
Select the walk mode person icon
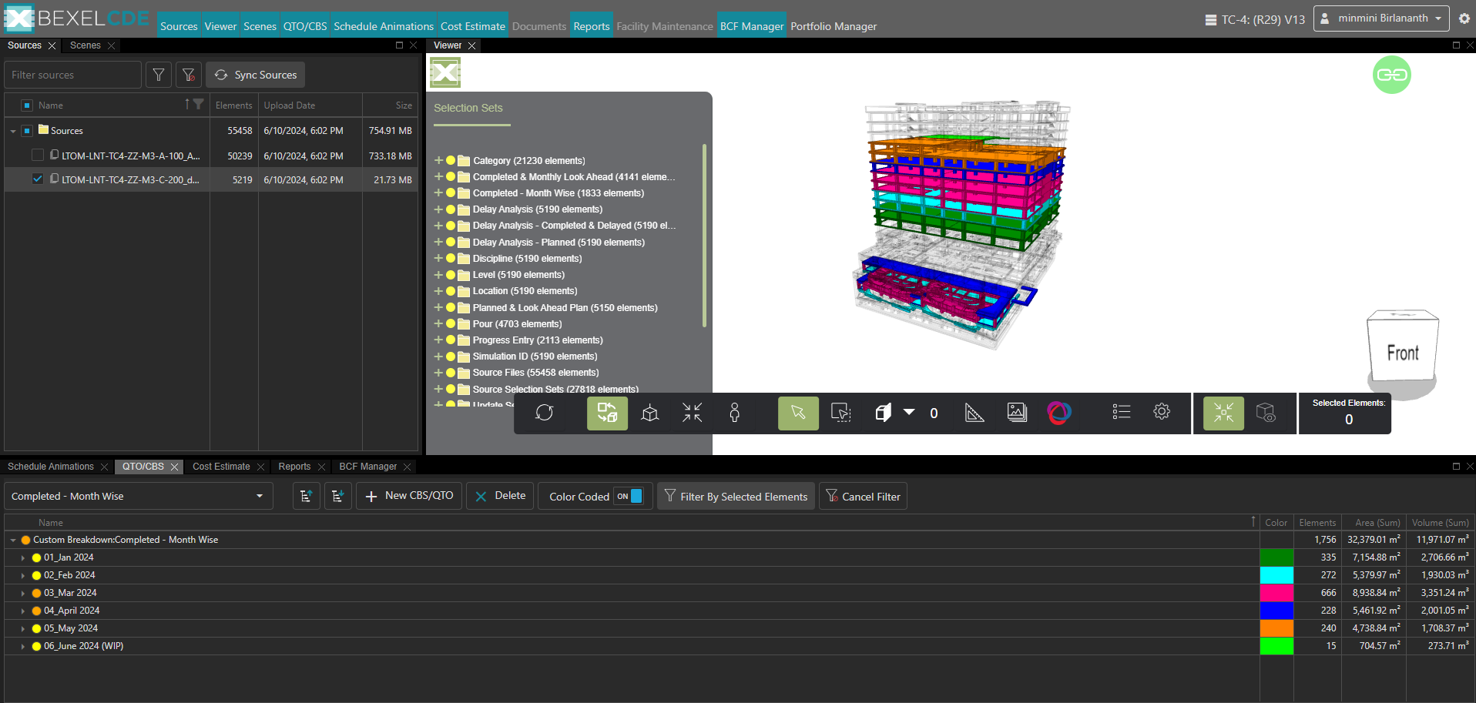tap(734, 413)
